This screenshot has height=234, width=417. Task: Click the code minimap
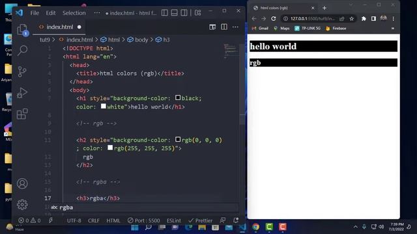click(230, 51)
